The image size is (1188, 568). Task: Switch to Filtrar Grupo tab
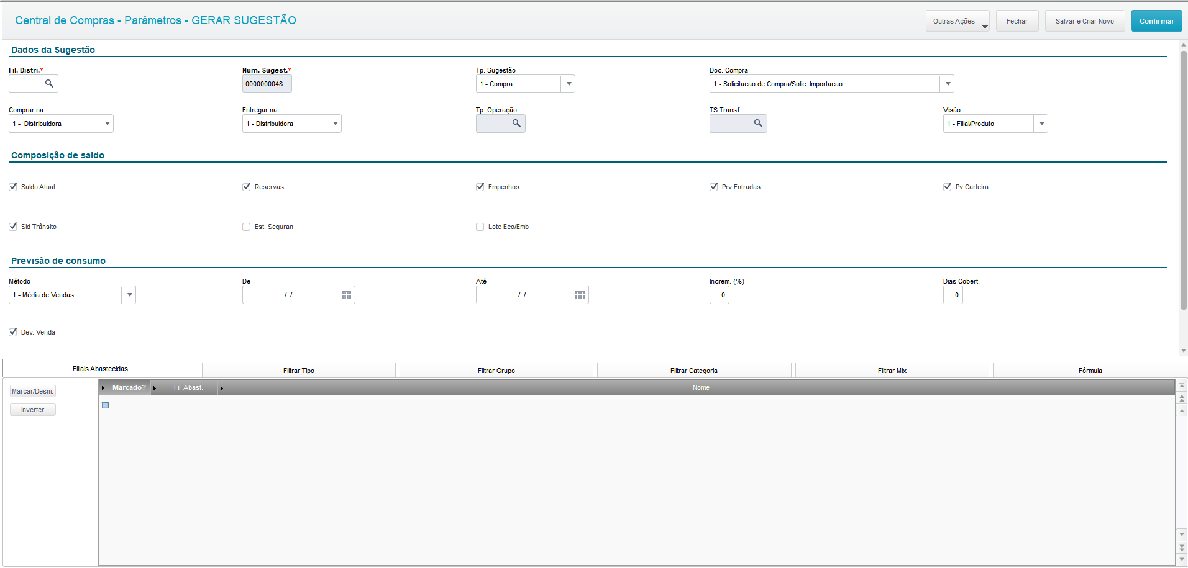[x=496, y=371]
